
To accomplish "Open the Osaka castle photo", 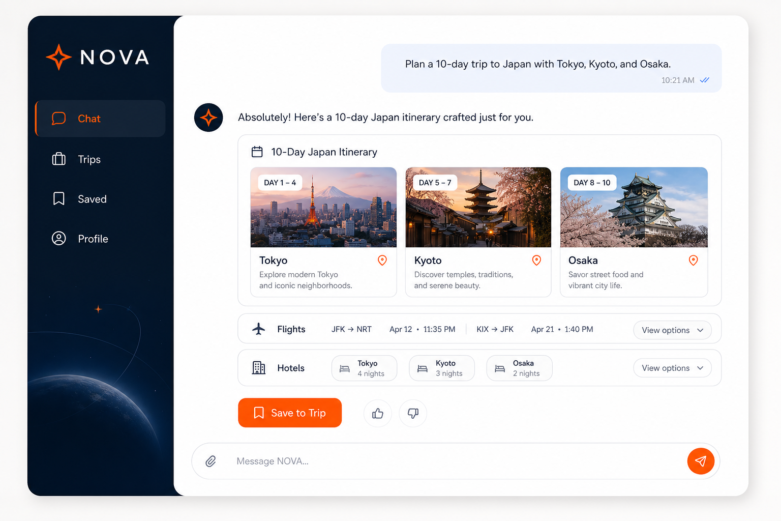I will [x=634, y=207].
